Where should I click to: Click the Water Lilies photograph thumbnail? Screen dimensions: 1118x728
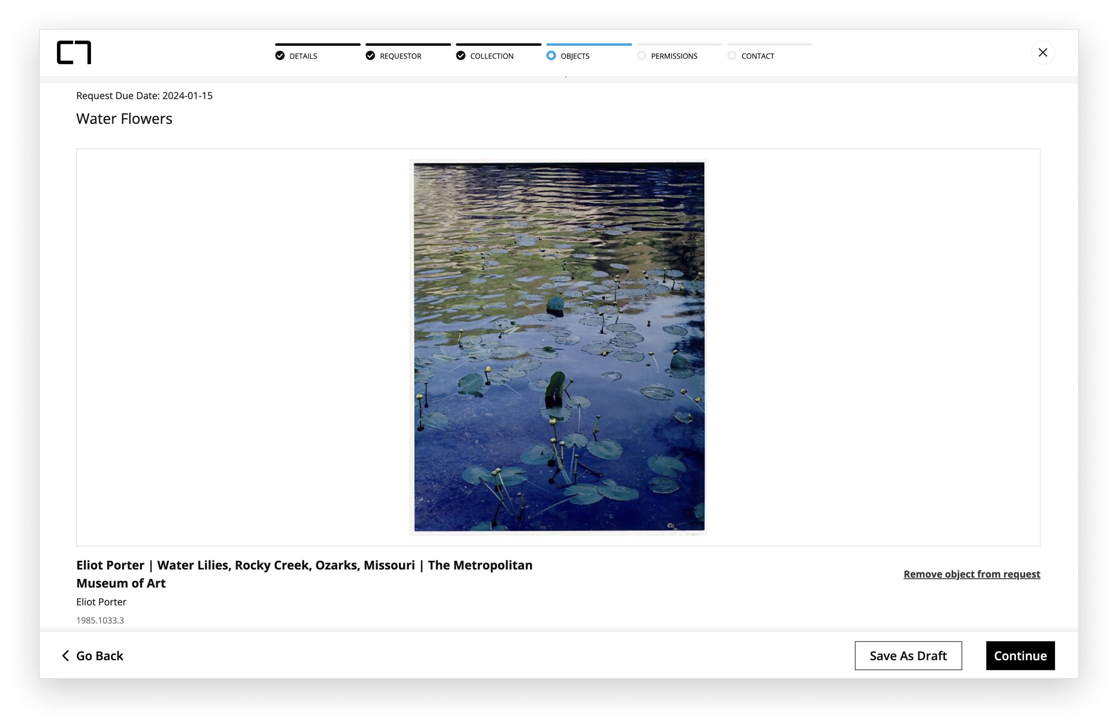pos(559,347)
